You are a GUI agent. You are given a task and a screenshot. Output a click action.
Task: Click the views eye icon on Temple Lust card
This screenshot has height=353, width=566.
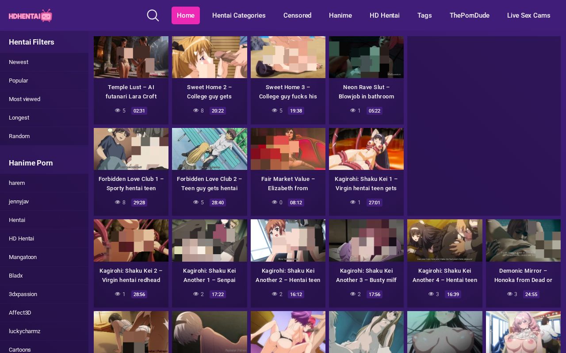point(118,110)
